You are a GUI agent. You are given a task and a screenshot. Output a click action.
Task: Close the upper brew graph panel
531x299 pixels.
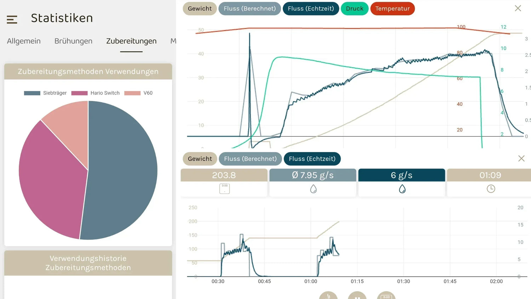[x=518, y=8]
